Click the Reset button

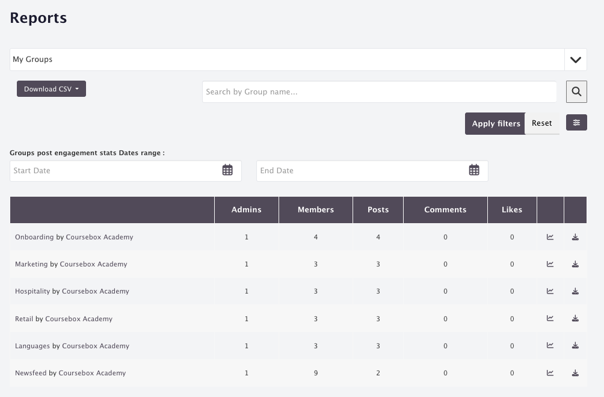(541, 123)
